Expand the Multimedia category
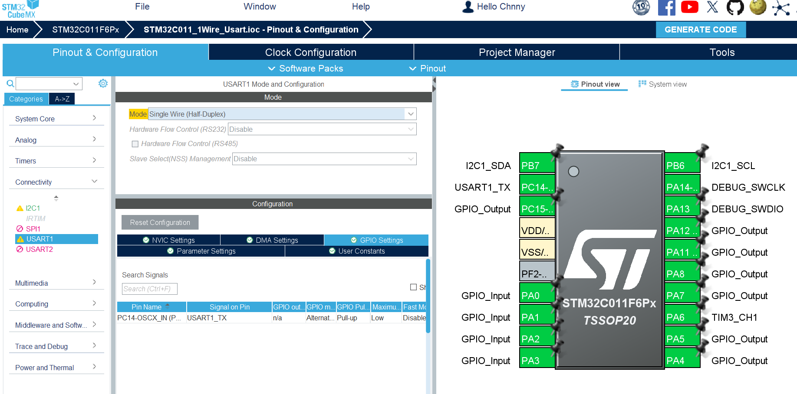This screenshot has width=797, height=394. (56, 283)
